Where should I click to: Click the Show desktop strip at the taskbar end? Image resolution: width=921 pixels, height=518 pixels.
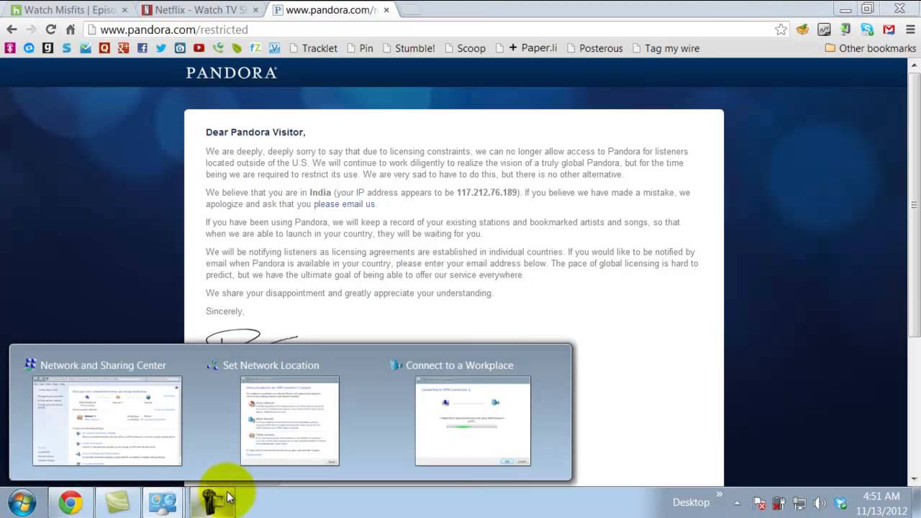tap(916, 502)
